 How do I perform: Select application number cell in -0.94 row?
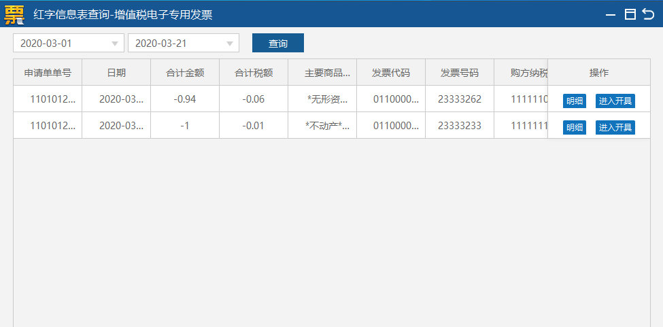click(48, 99)
